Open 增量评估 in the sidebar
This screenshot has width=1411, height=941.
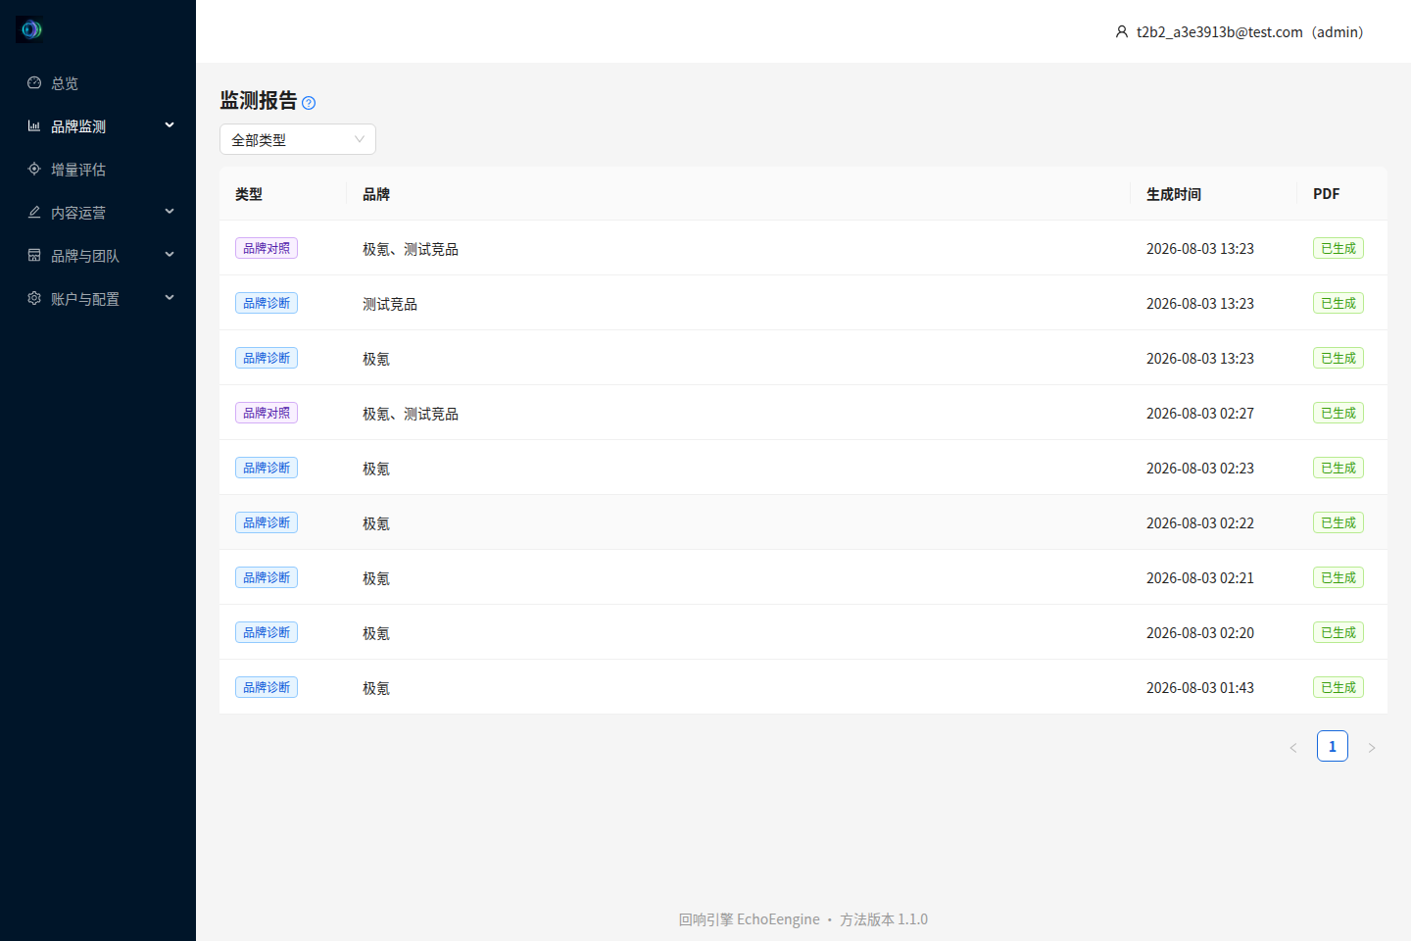tap(78, 170)
